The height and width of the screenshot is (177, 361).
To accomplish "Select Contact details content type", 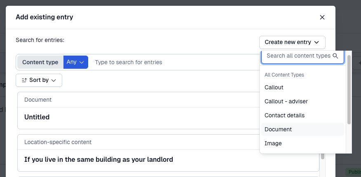I will coord(284,115).
